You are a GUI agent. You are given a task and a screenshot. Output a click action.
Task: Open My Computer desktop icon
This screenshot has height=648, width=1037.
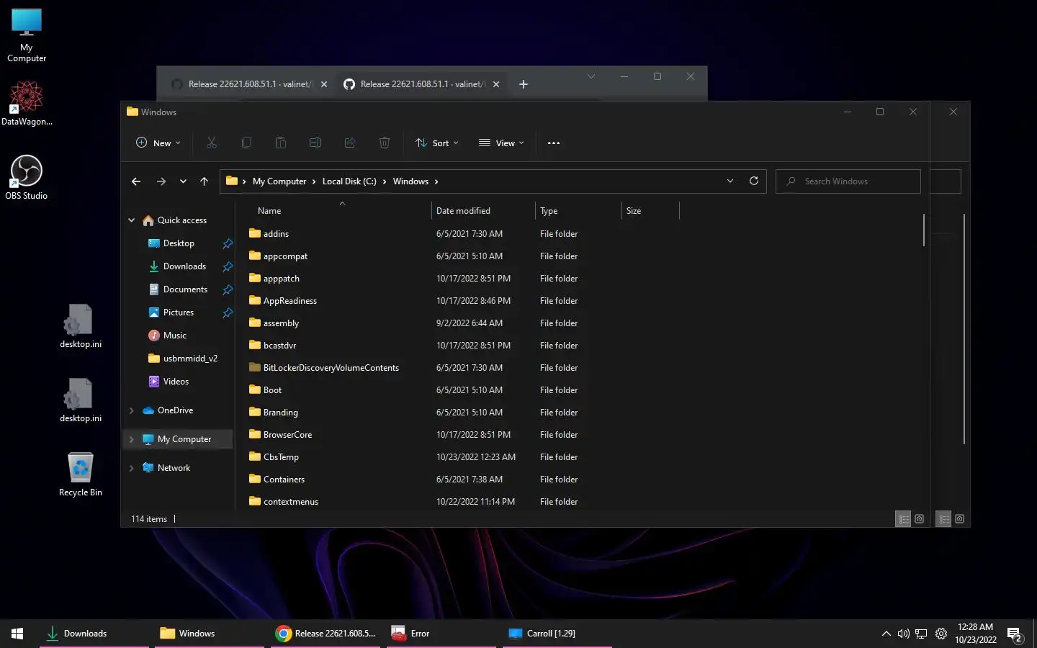(27, 35)
